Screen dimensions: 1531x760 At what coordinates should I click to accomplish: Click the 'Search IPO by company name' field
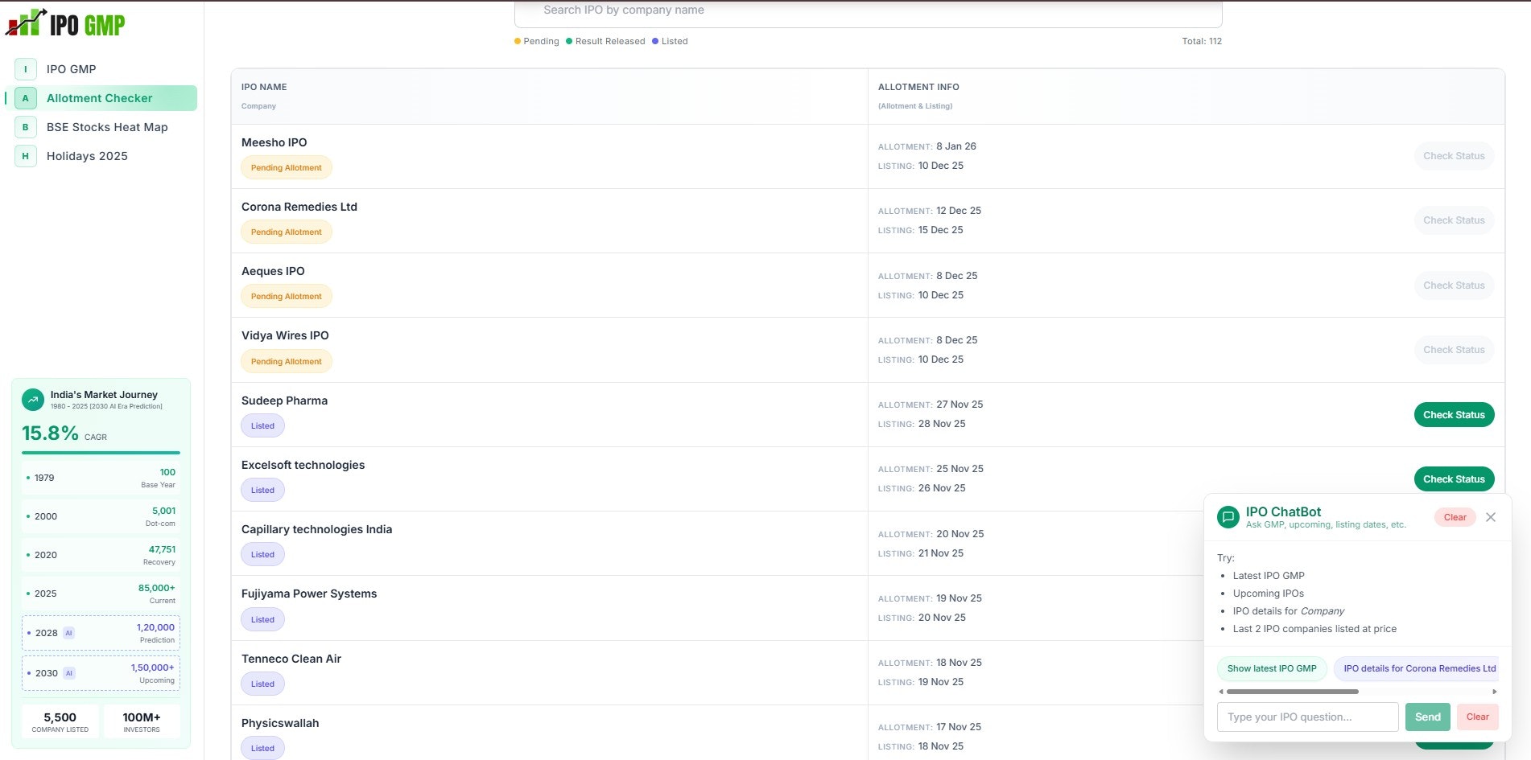pyautogui.click(x=865, y=10)
